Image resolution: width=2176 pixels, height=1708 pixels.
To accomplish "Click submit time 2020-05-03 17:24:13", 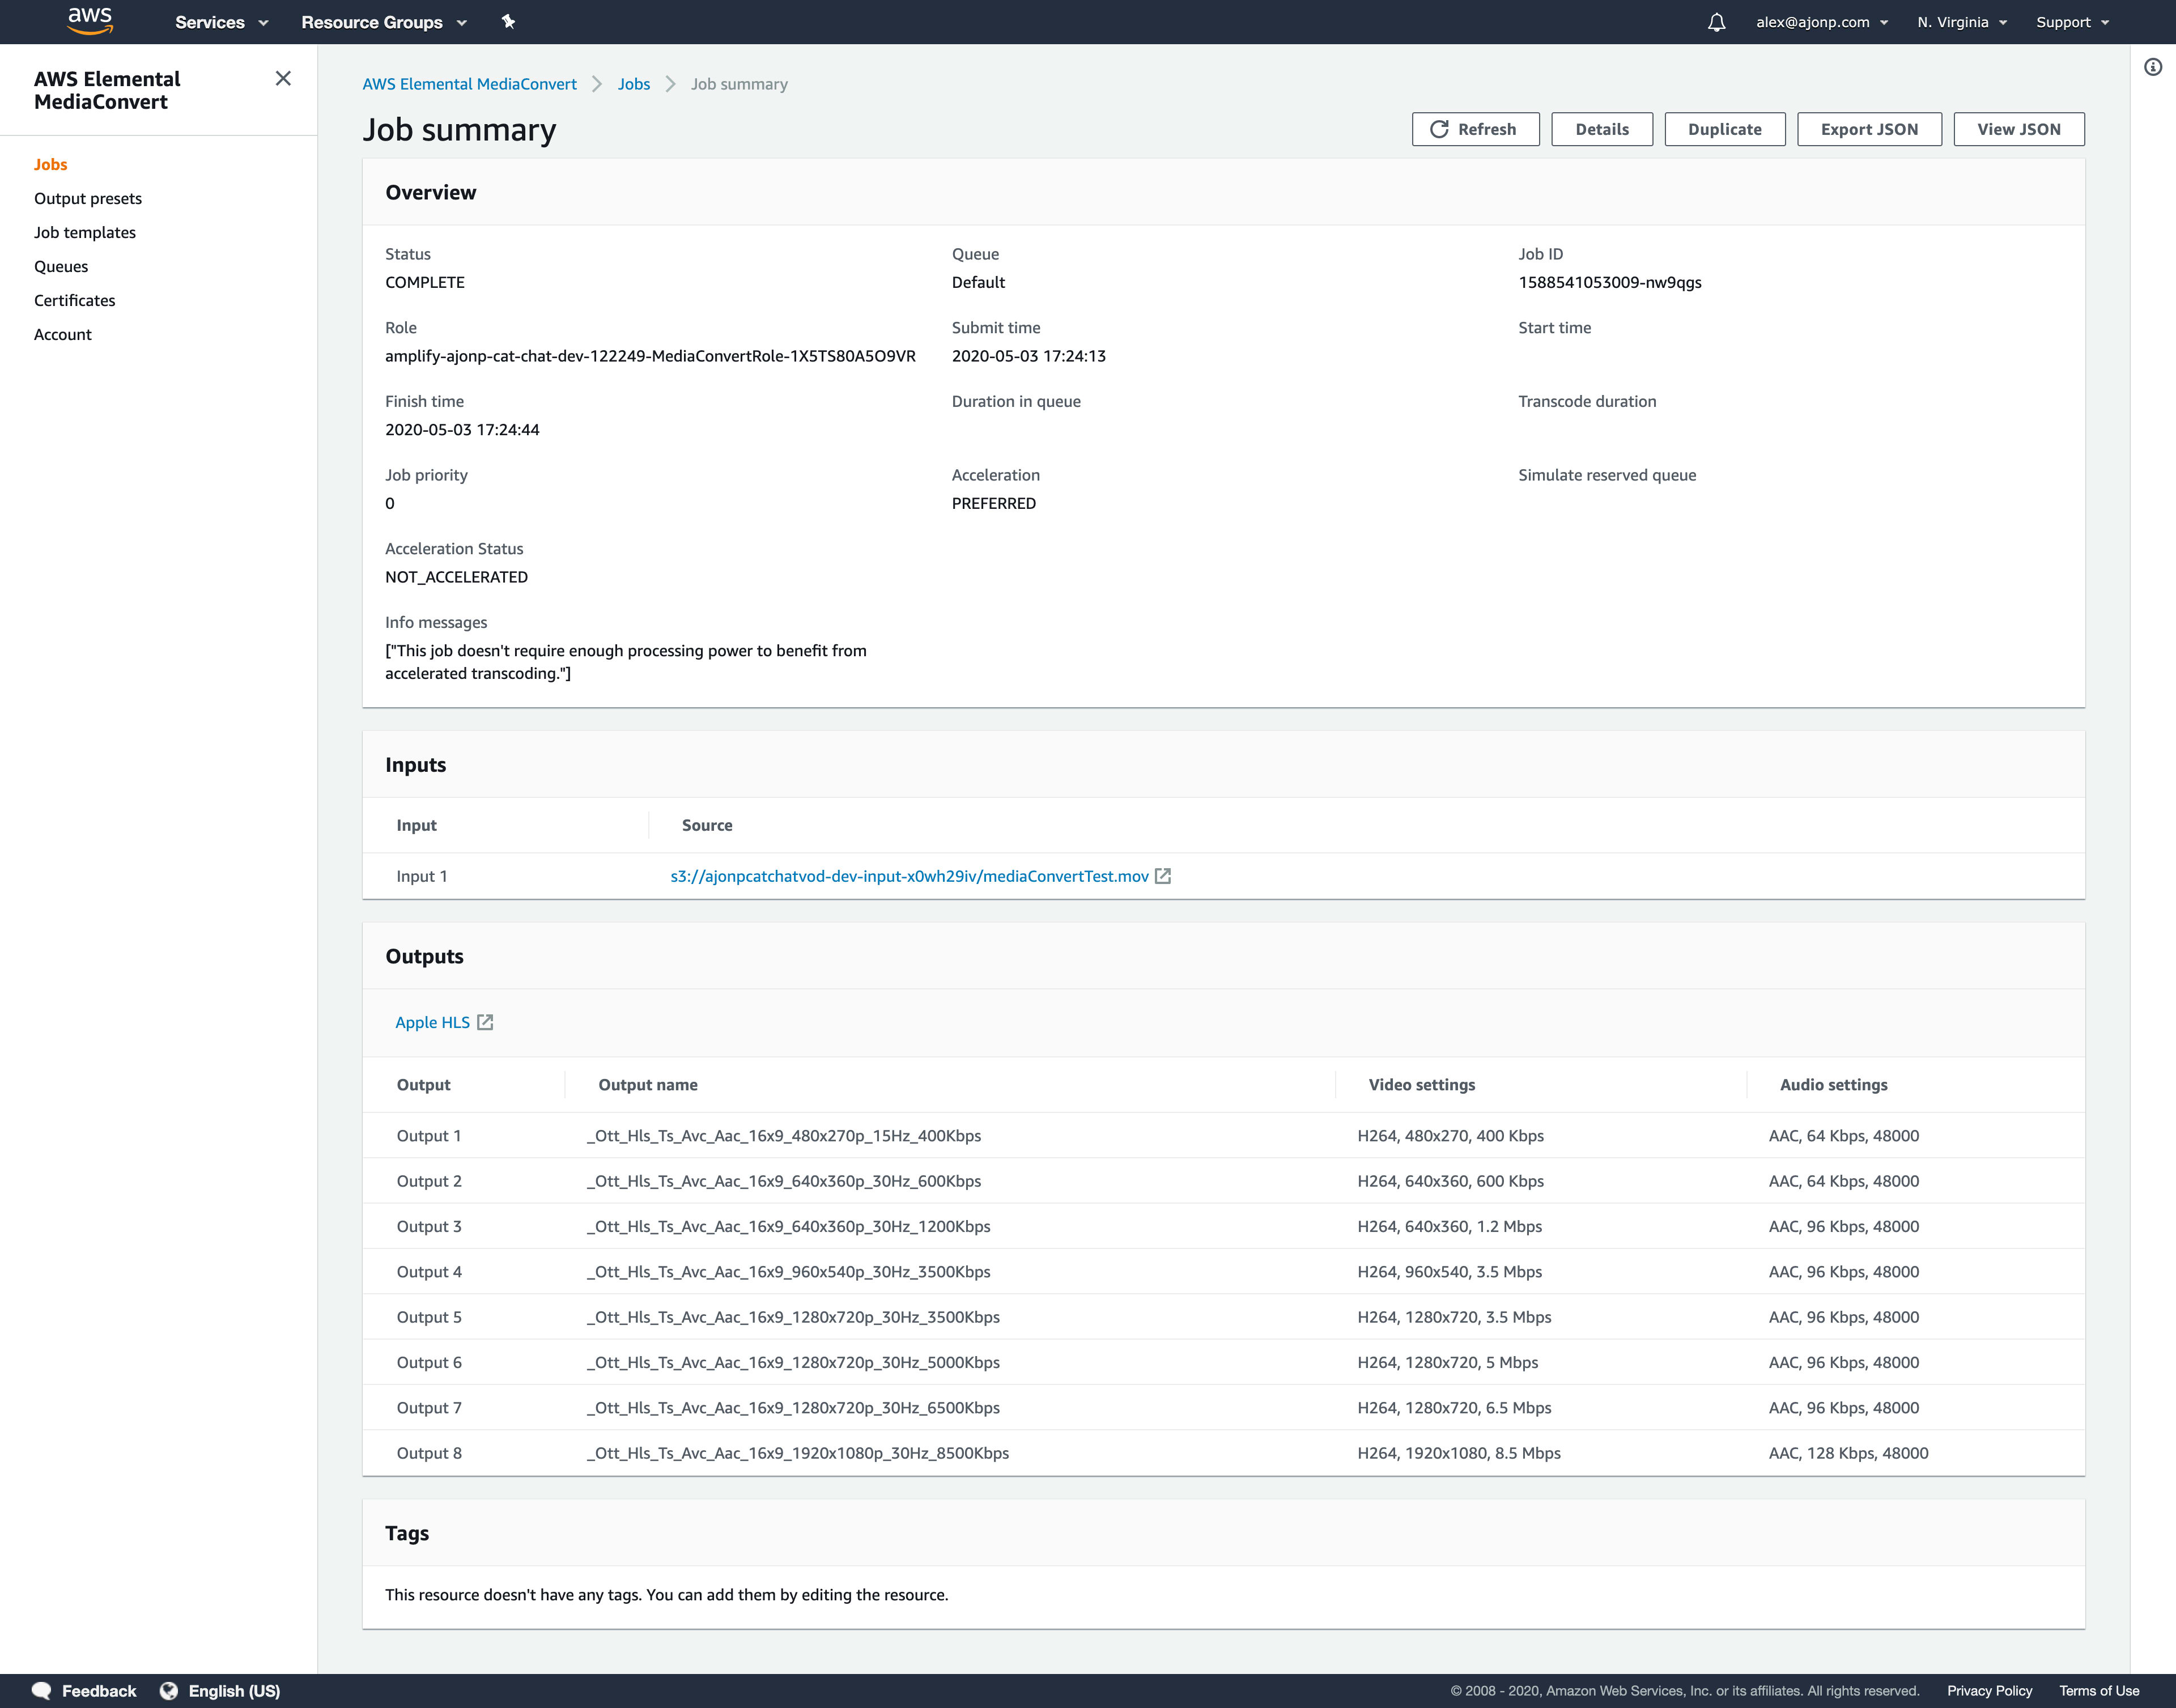I will point(1028,356).
